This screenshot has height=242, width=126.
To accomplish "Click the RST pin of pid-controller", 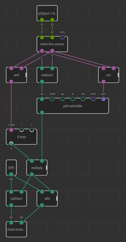I will 103,99.
